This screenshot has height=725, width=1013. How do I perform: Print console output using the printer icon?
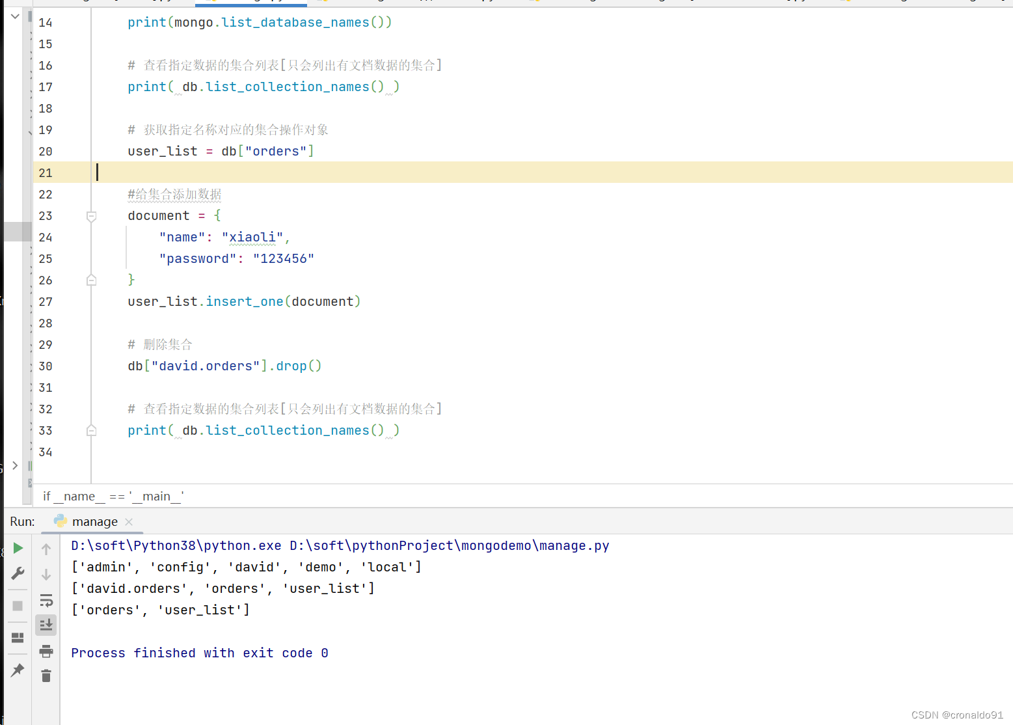click(46, 651)
